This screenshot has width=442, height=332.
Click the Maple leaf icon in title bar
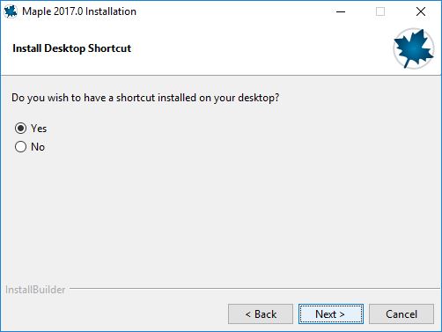[11, 11]
